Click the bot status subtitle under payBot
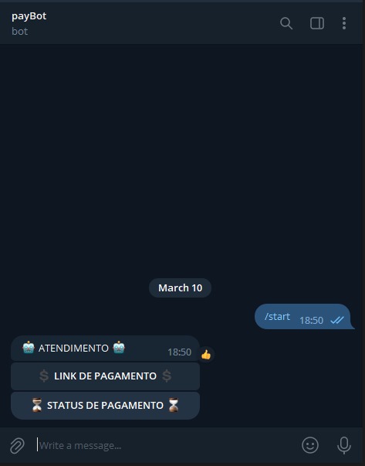 (19, 31)
